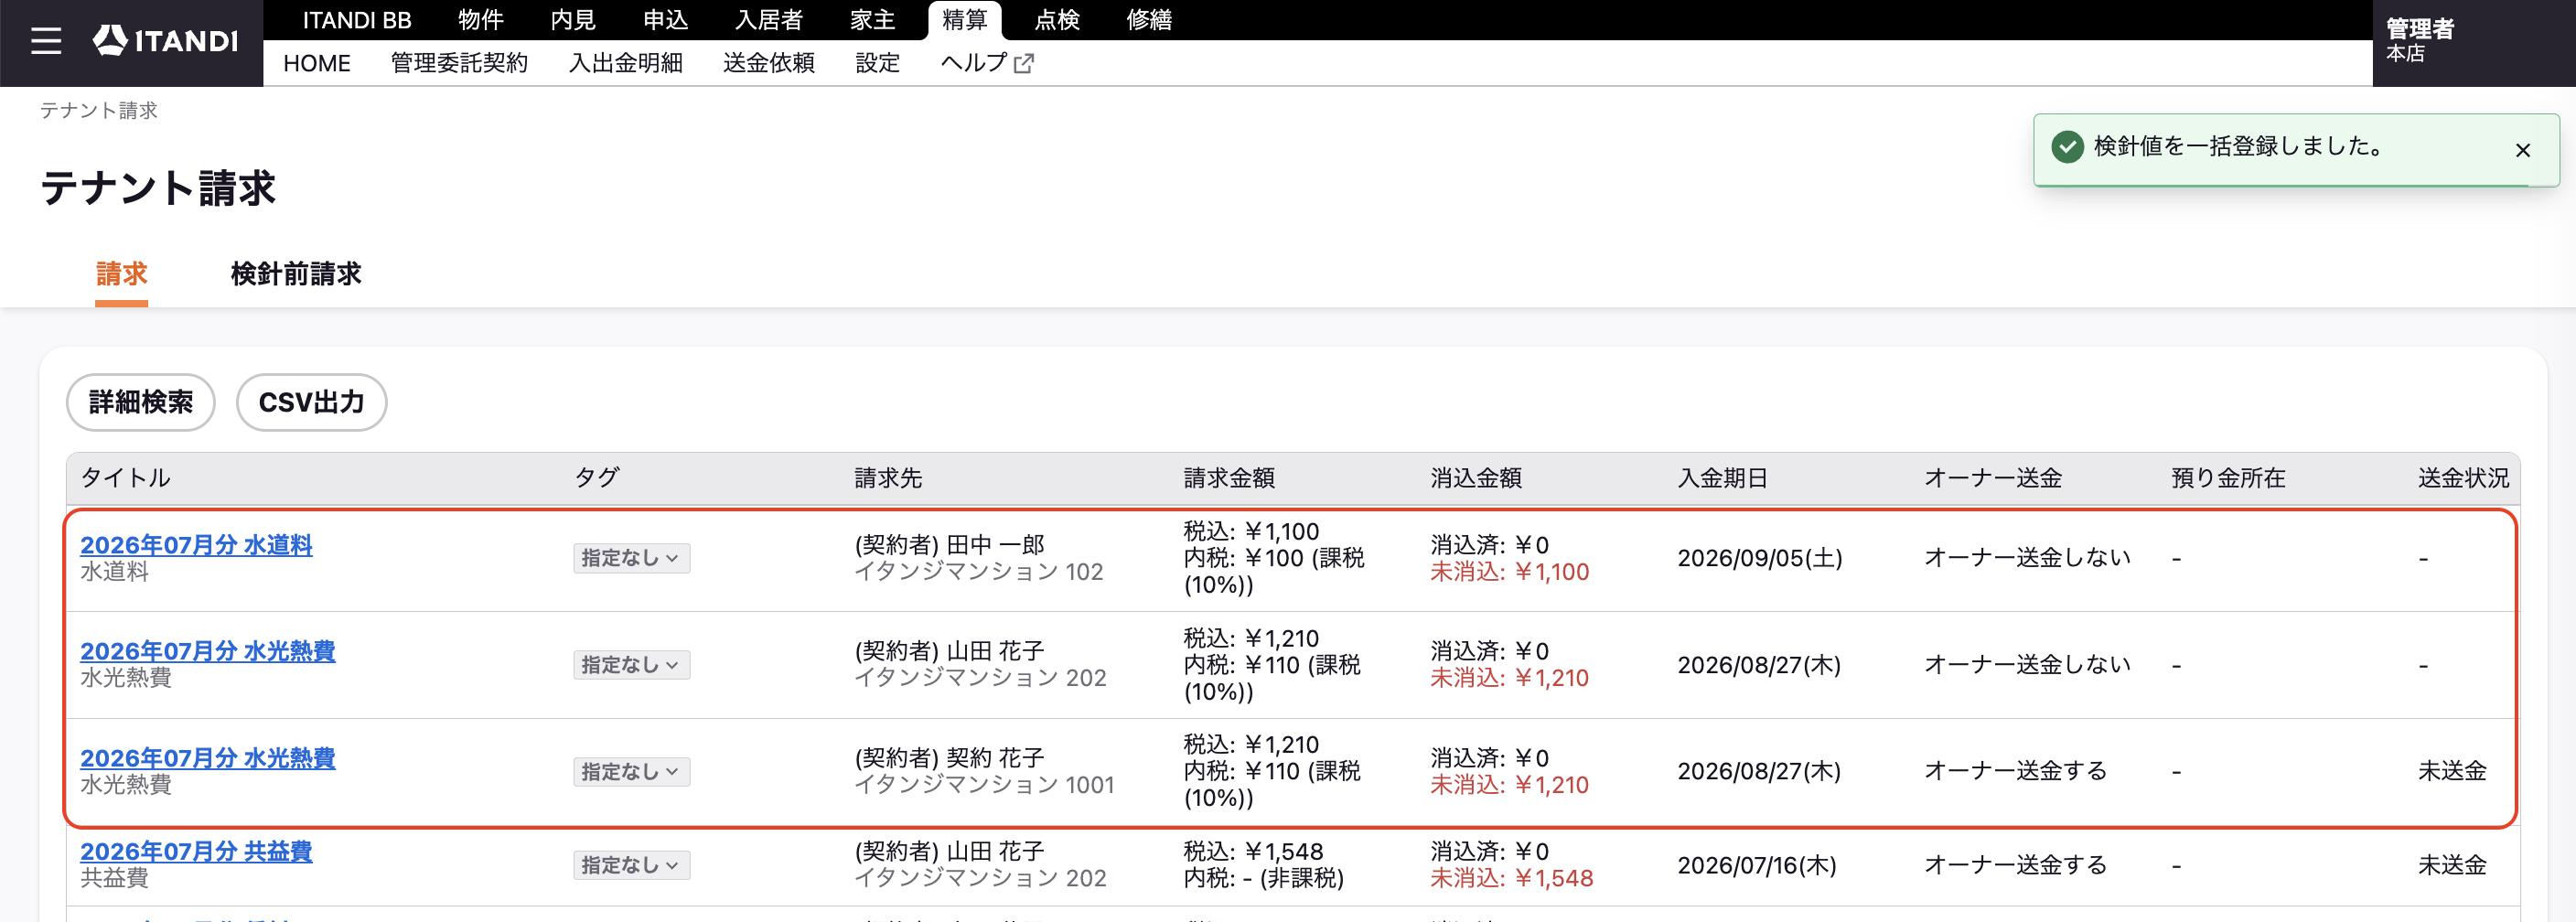Click the タグ column header
The height and width of the screenshot is (922, 2576).
pyautogui.click(x=596, y=478)
